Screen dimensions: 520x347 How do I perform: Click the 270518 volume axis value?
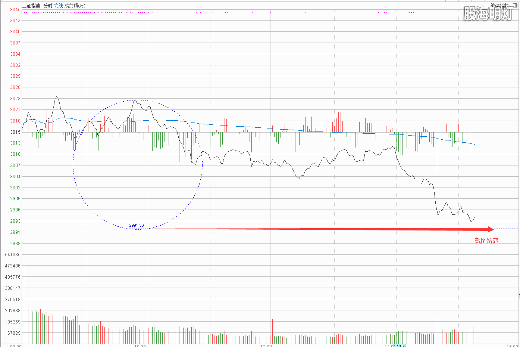13,300
